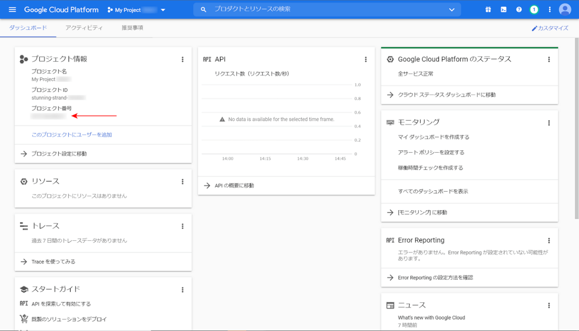Click アラート ポリシーを設定する

tap(431, 153)
